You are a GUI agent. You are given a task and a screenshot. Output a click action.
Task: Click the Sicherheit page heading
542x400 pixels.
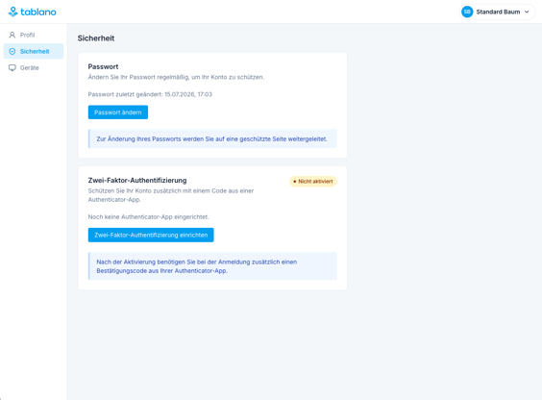click(96, 38)
